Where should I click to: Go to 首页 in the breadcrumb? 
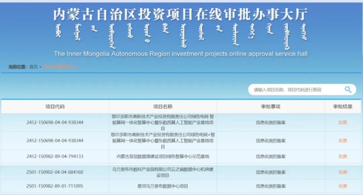click(x=34, y=67)
